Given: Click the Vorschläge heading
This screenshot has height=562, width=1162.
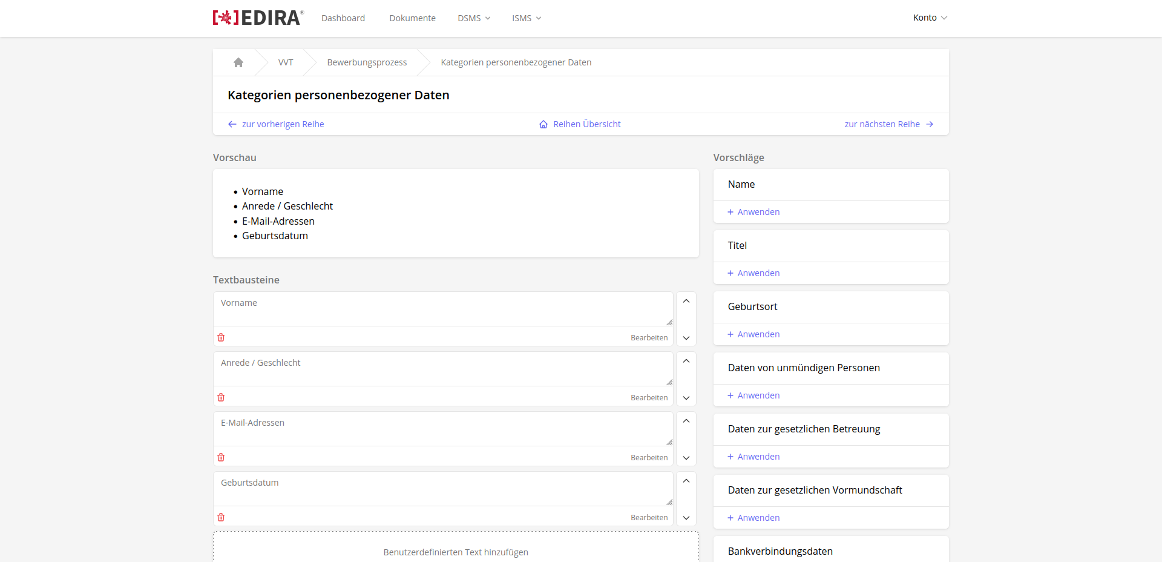Looking at the screenshot, I should pos(738,157).
